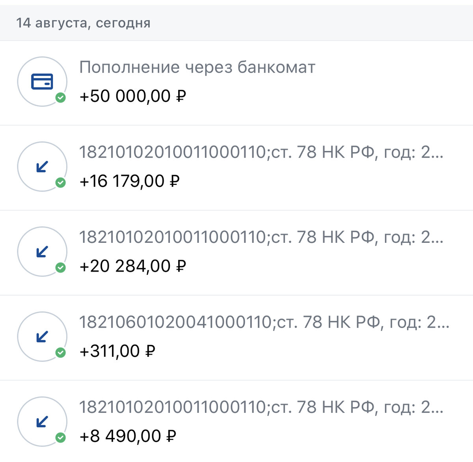The width and height of the screenshot is (473, 462).
Task: Open the +50 000,00 ₽ amount
Action: tap(132, 96)
